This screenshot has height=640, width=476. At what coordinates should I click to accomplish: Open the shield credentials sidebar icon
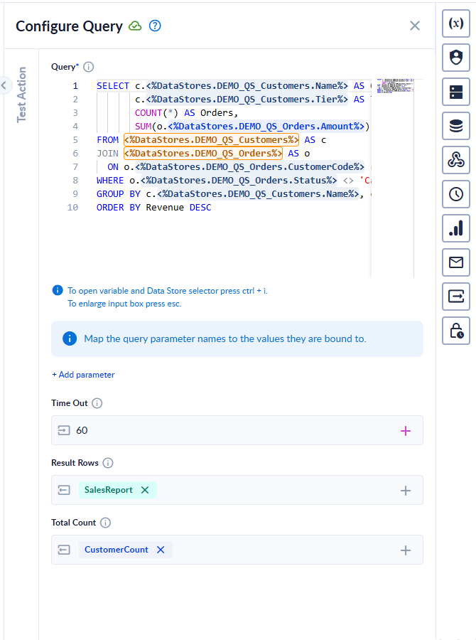456,58
